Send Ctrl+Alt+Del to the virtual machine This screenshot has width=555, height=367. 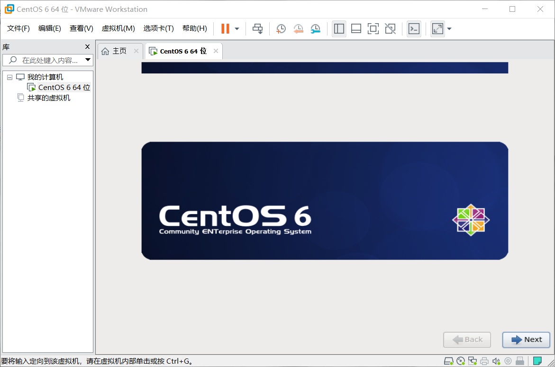tap(257, 28)
